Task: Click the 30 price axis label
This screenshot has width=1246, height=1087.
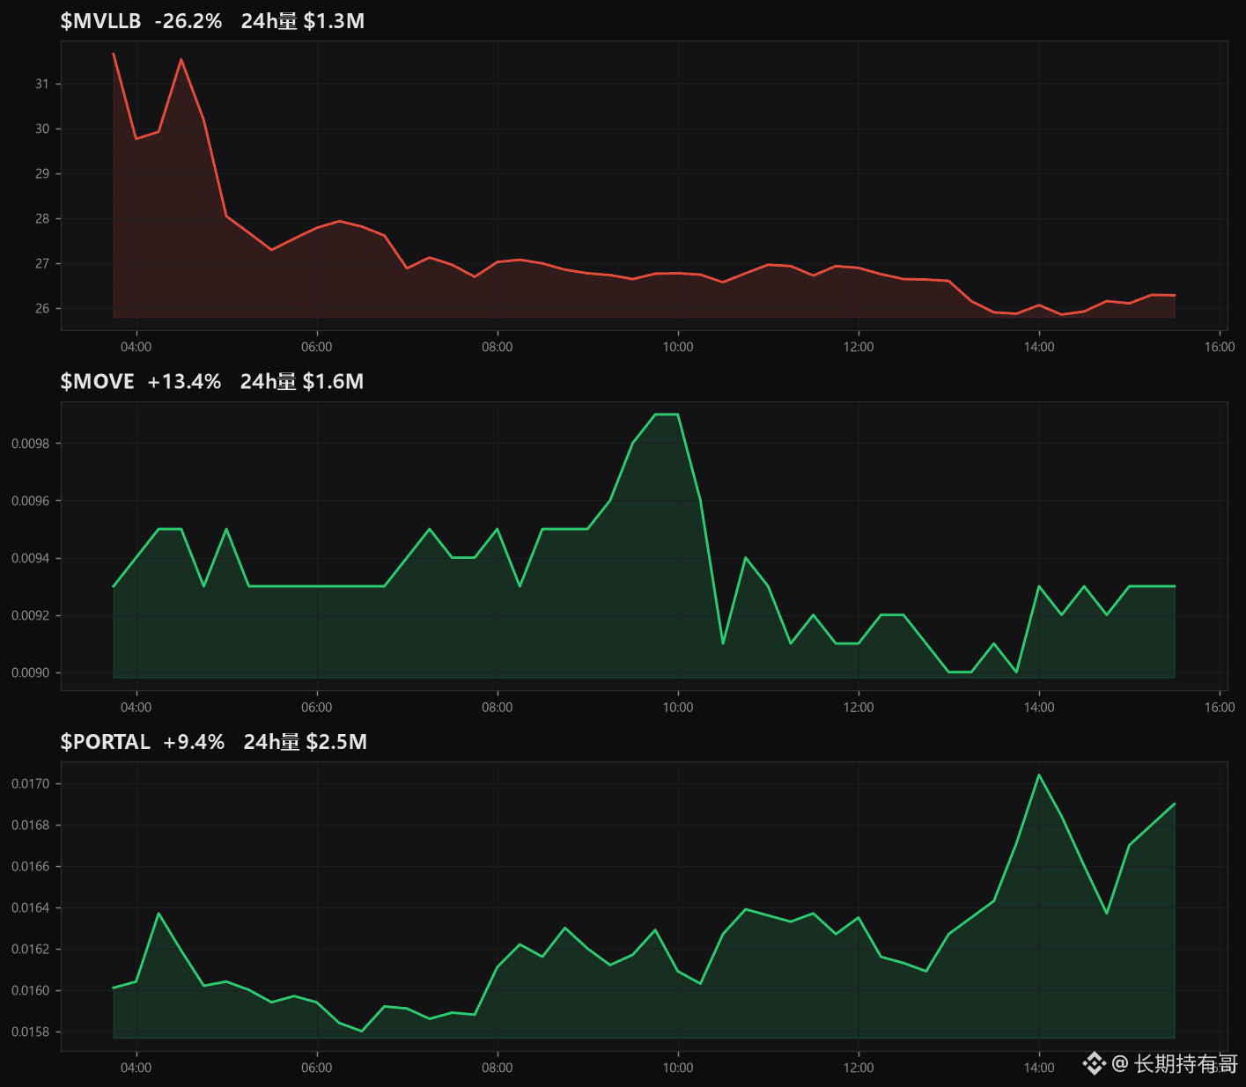Action: pyautogui.click(x=42, y=129)
